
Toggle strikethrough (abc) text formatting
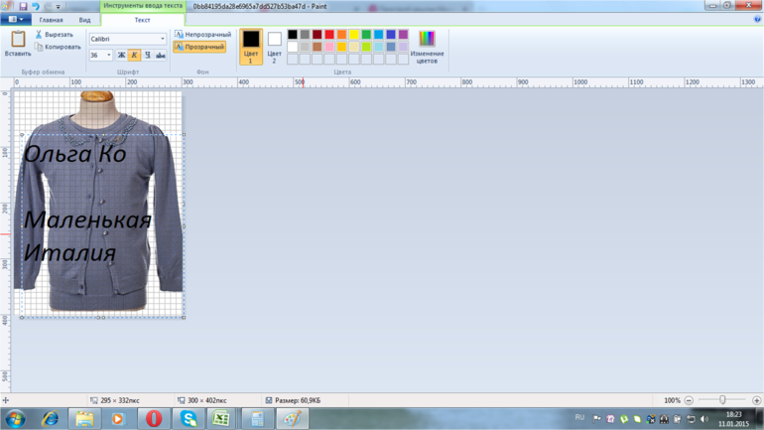pyautogui.click(x=161, y=56)
